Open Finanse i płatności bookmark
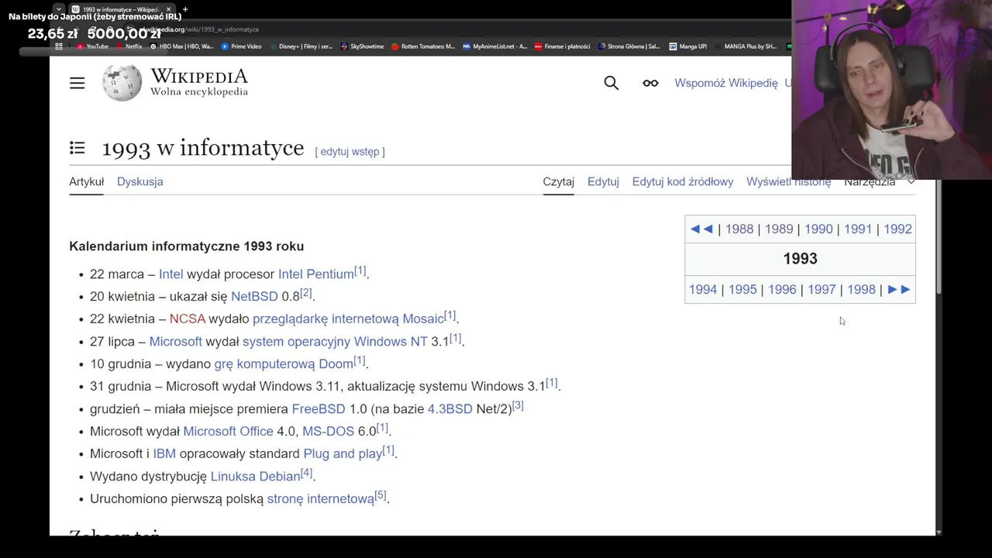The image size is (992, 558). (562, 46)
